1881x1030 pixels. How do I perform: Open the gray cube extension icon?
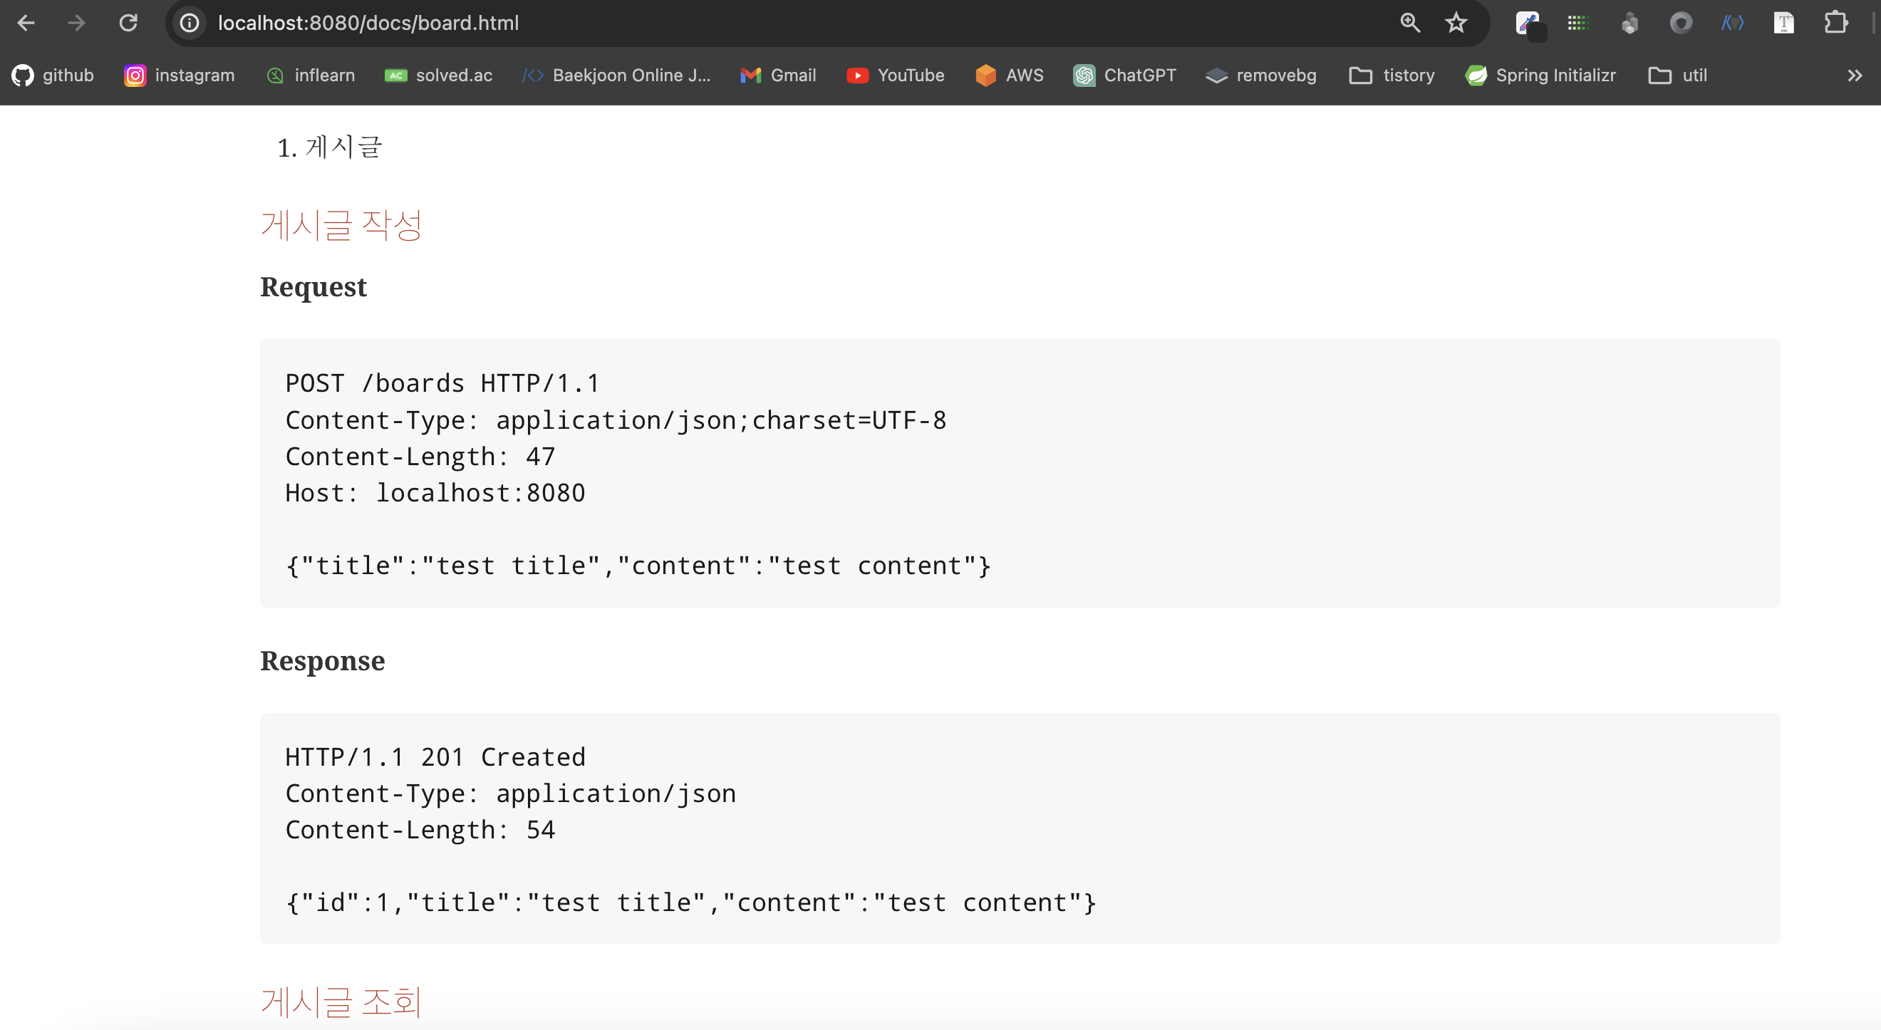coord(1629,24)
